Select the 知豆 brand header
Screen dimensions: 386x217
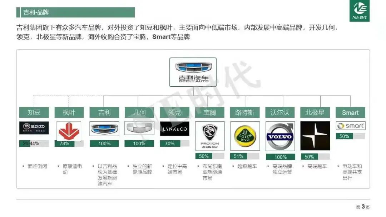pyautogui.click(x=34, y=112)
